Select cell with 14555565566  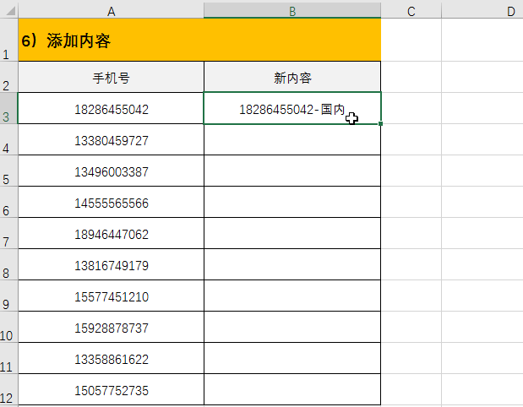(111, 202)
